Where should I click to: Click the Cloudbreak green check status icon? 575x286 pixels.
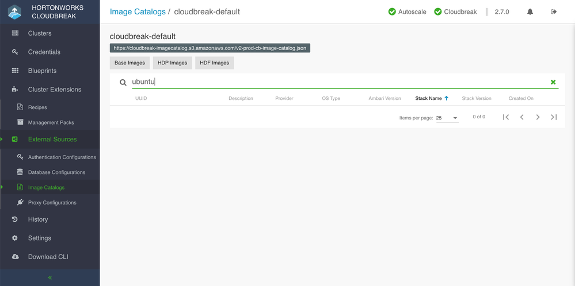[438, 11]
